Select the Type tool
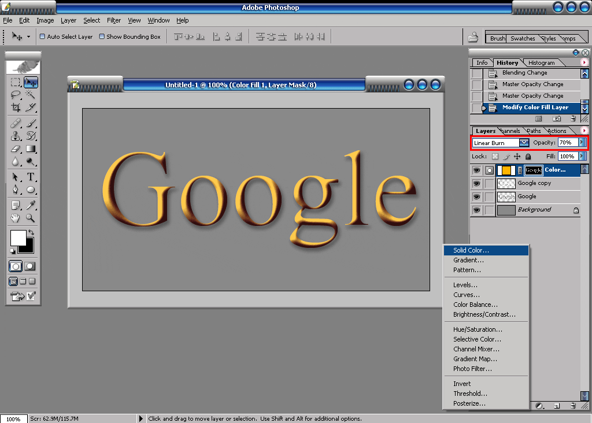 31,177
